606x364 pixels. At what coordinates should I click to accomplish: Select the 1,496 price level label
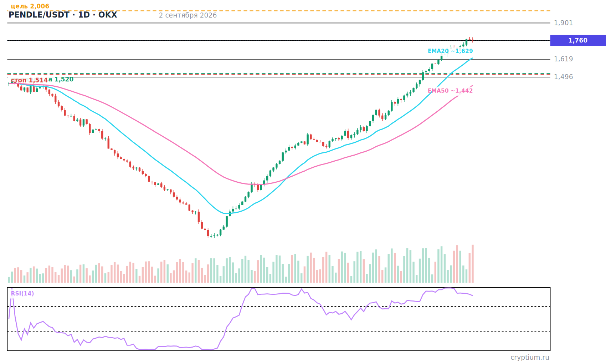click(x=563, y=77)
